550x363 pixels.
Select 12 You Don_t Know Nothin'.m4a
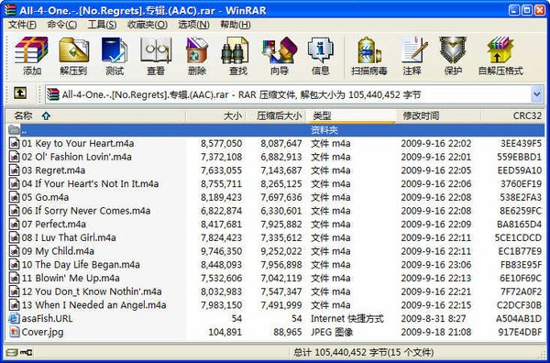pyautogui.click(x=92, y=291)
